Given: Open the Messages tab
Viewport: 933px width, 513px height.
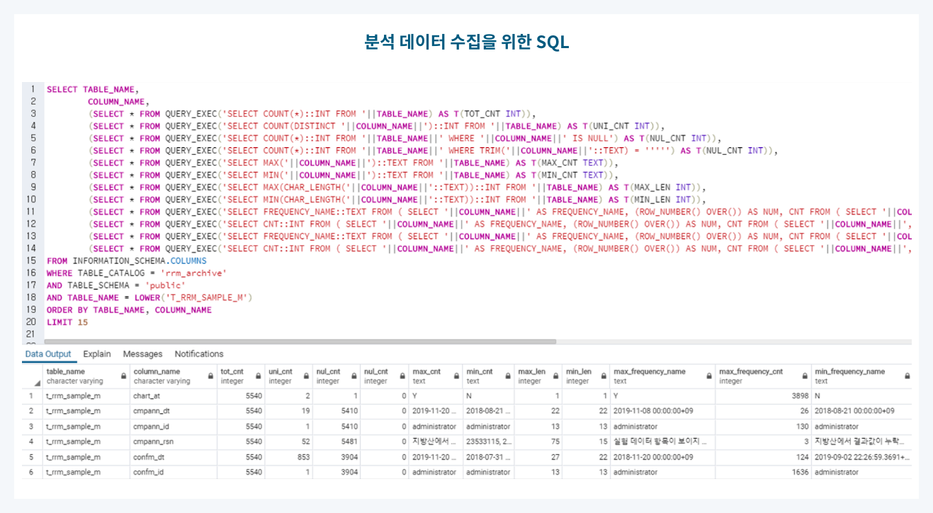Looking at the screenshot, I should tap(143, 353).
